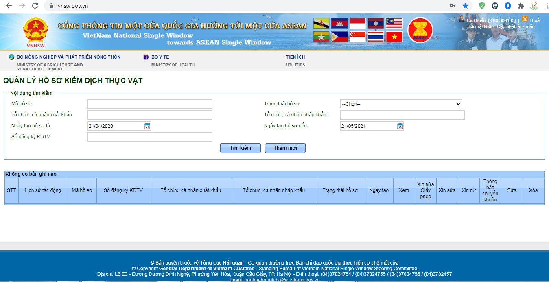Click the Xin rút column header
This screenshot has width=549, height=282.
tap(469, 190)
